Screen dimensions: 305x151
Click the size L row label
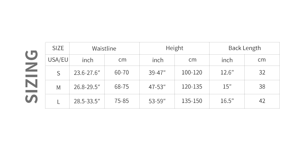[58, 102]
